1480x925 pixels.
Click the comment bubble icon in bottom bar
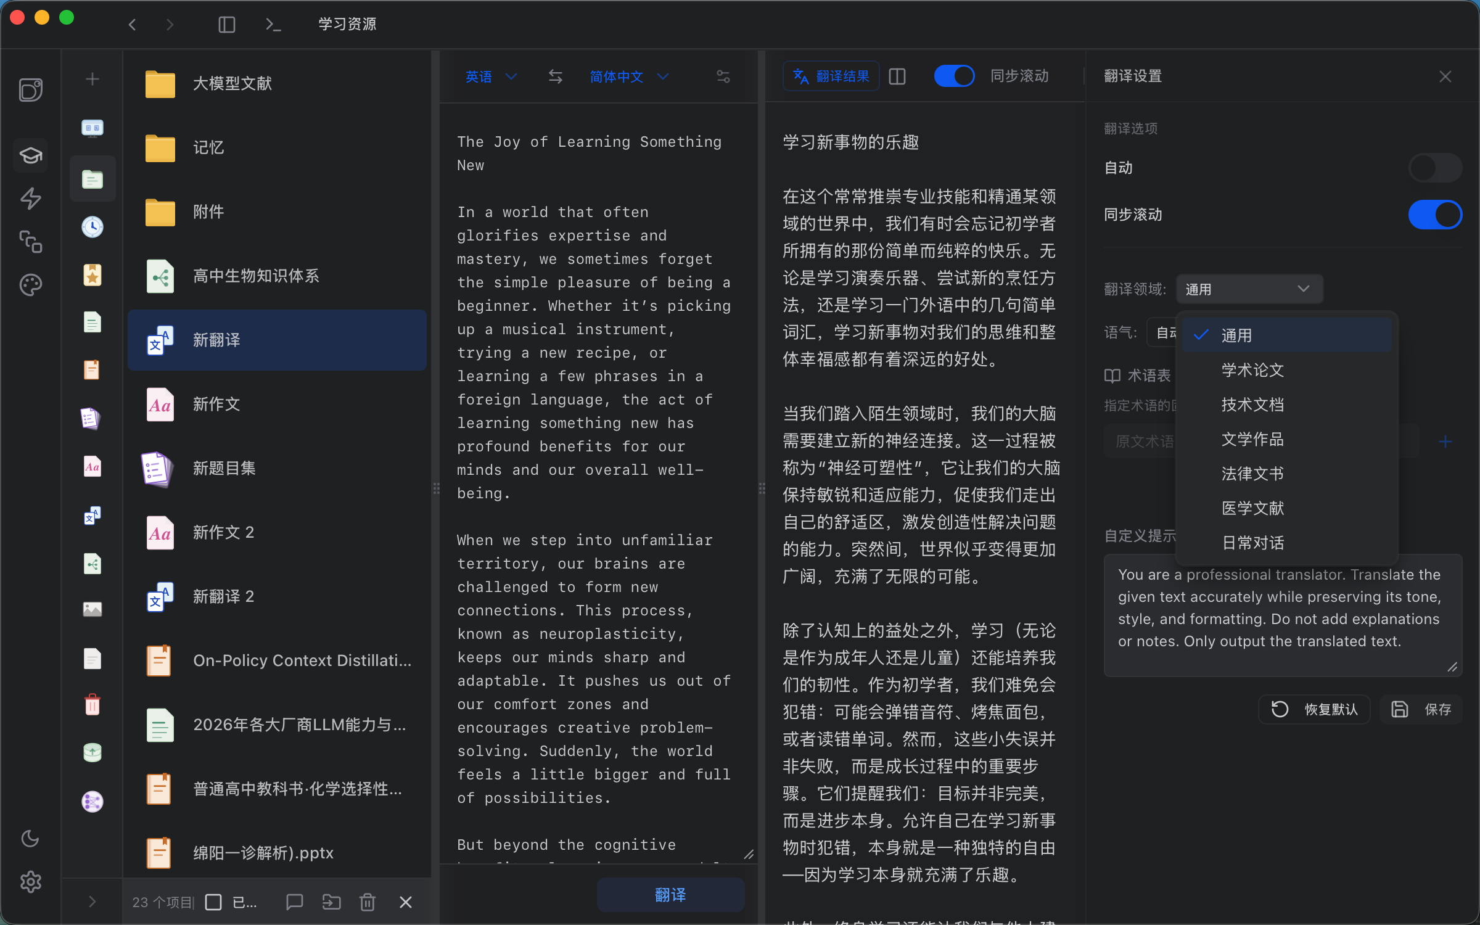295,902
